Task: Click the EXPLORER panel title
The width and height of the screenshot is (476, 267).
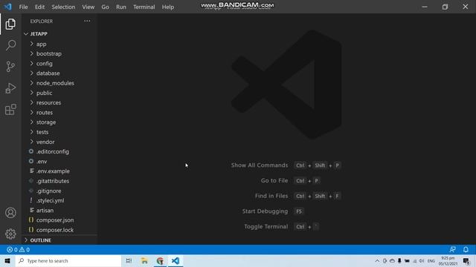Action: pyautogui.click(x=42, y=22)
